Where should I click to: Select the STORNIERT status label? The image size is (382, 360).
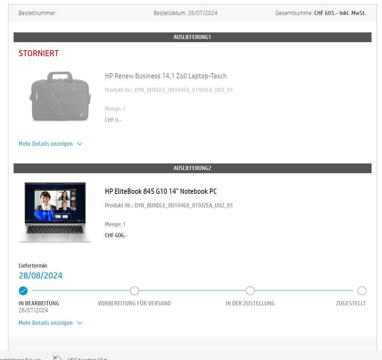(38, 53)
